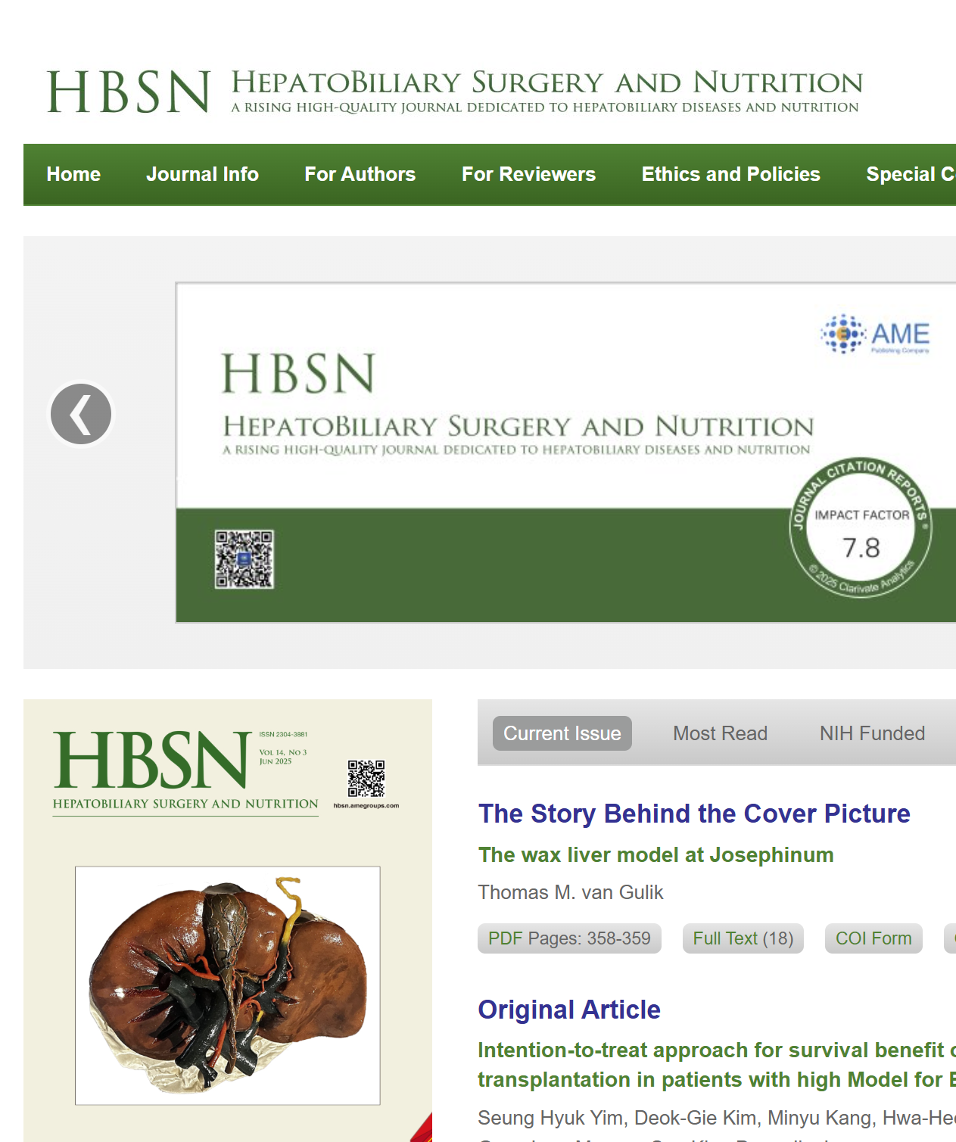Click the QR code on the journal cover
This screenshot has height=1142, width=956.
[366, 779]
